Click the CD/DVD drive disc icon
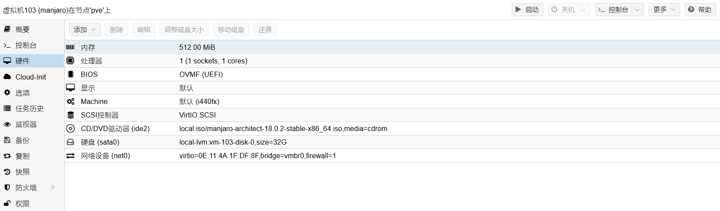Screen dimensions: 720x211 pyautogui.click(x=70, y=128)
